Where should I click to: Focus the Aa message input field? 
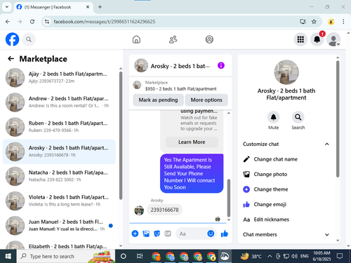pyautogui.click(x=191, y=234)
